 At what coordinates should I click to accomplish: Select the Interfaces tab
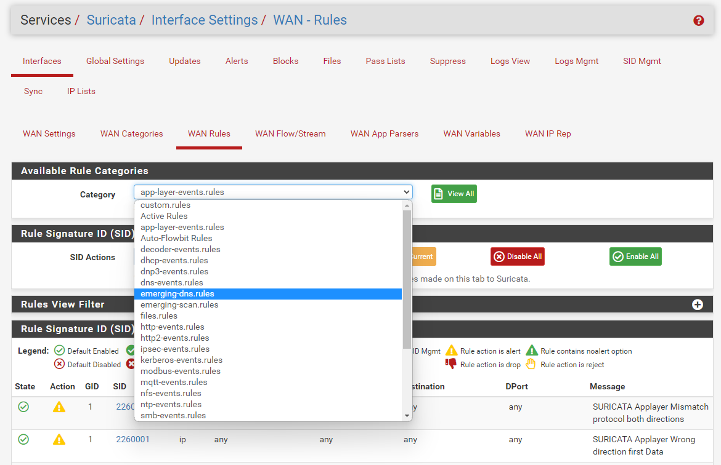click(42, 61)
